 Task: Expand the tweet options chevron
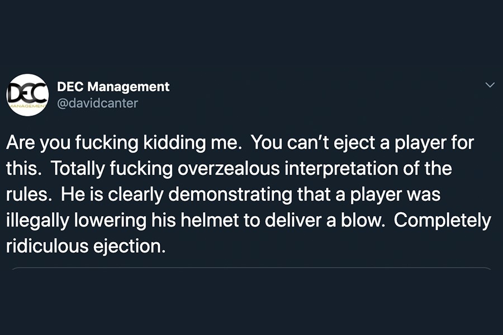coord(490,85)
